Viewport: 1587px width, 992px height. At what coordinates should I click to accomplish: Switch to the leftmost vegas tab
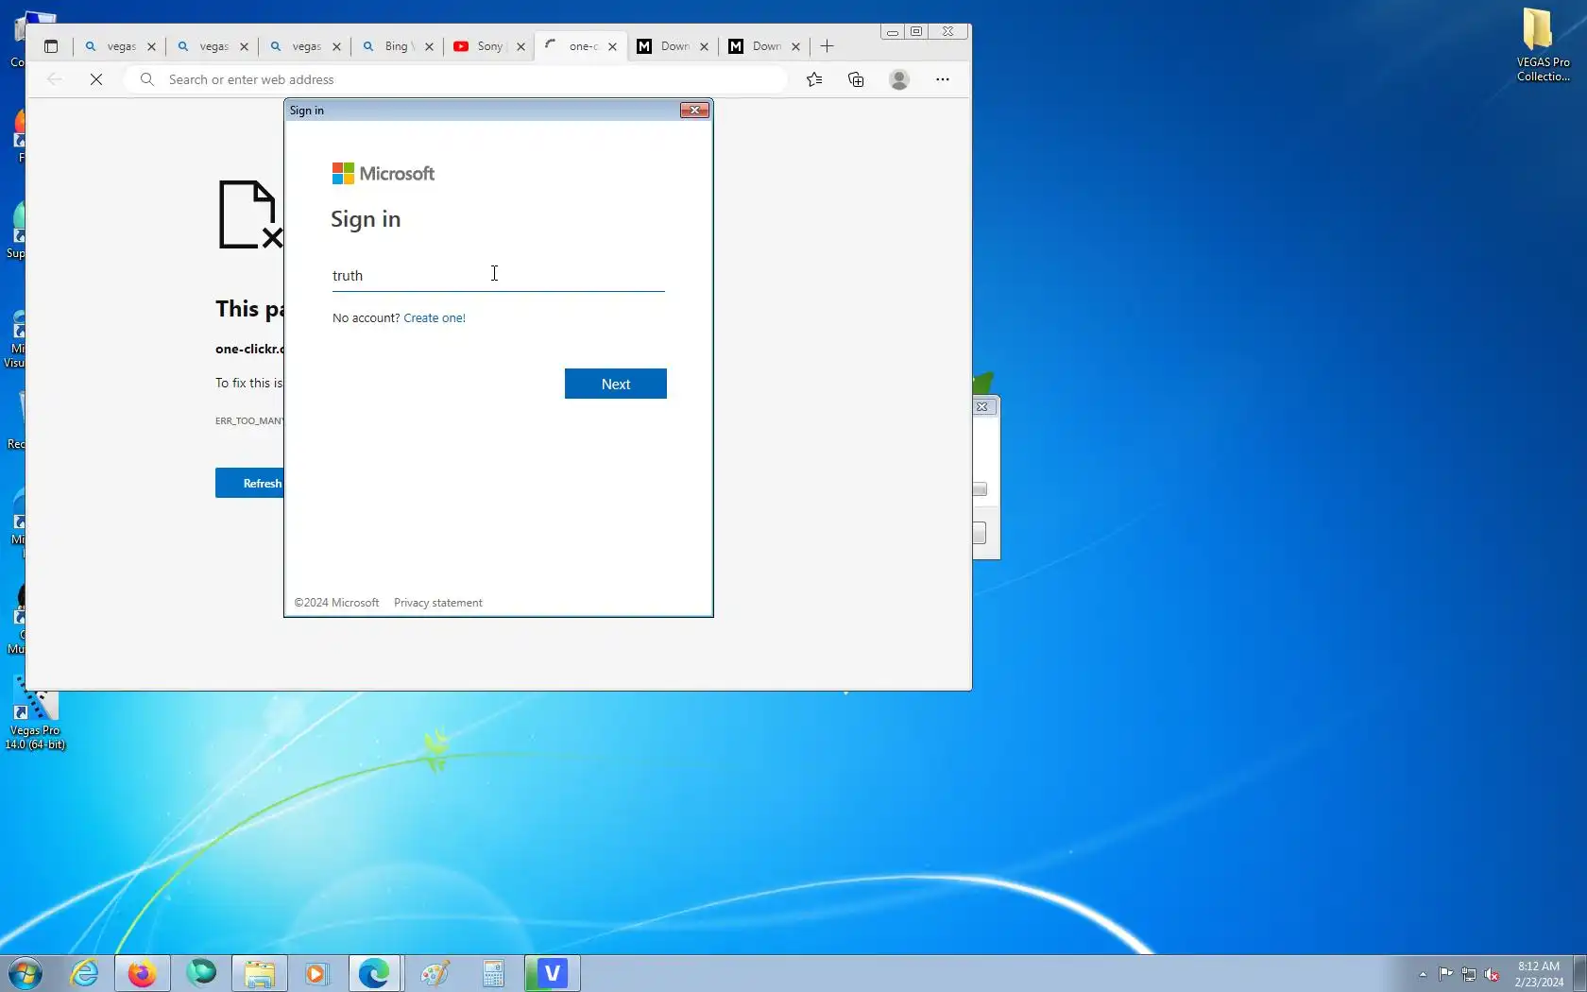click(120, 46)
